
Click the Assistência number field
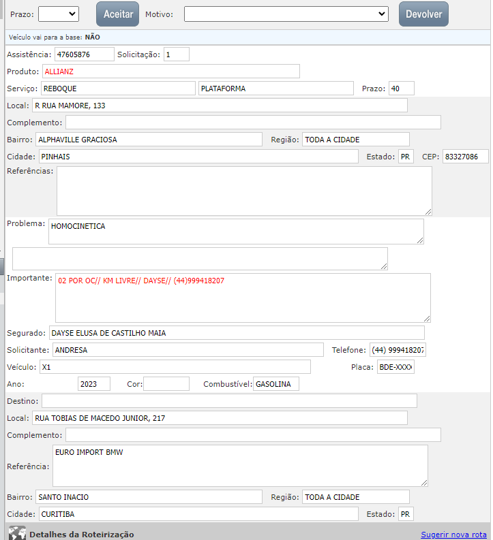84,54
